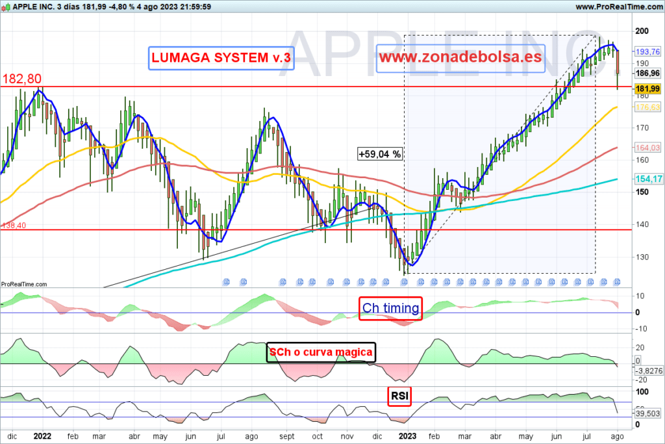The image size is (665, 444).
Task: Click the 170 price axis label
Action: coord(642,128)
